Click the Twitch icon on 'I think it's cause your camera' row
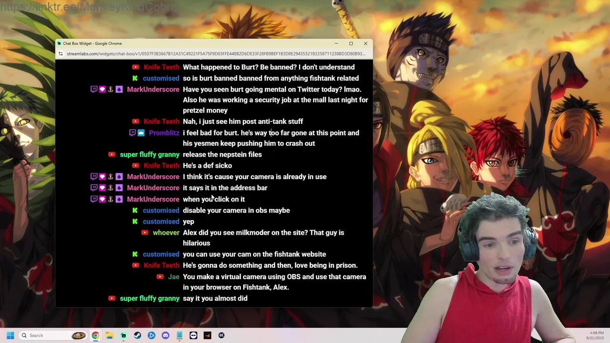610x343 pixels. coord(94,177)
